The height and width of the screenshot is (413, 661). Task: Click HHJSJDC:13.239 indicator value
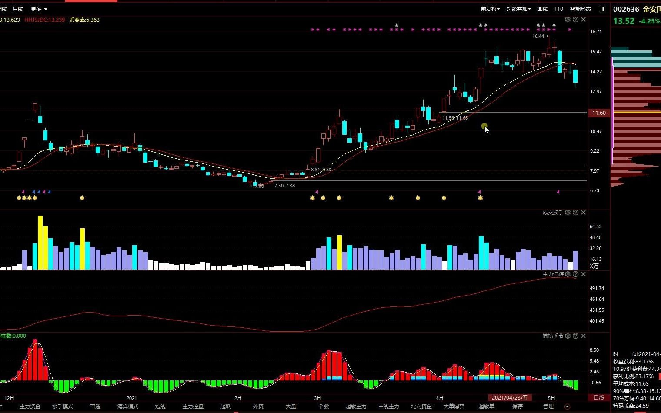coord(45,20)
